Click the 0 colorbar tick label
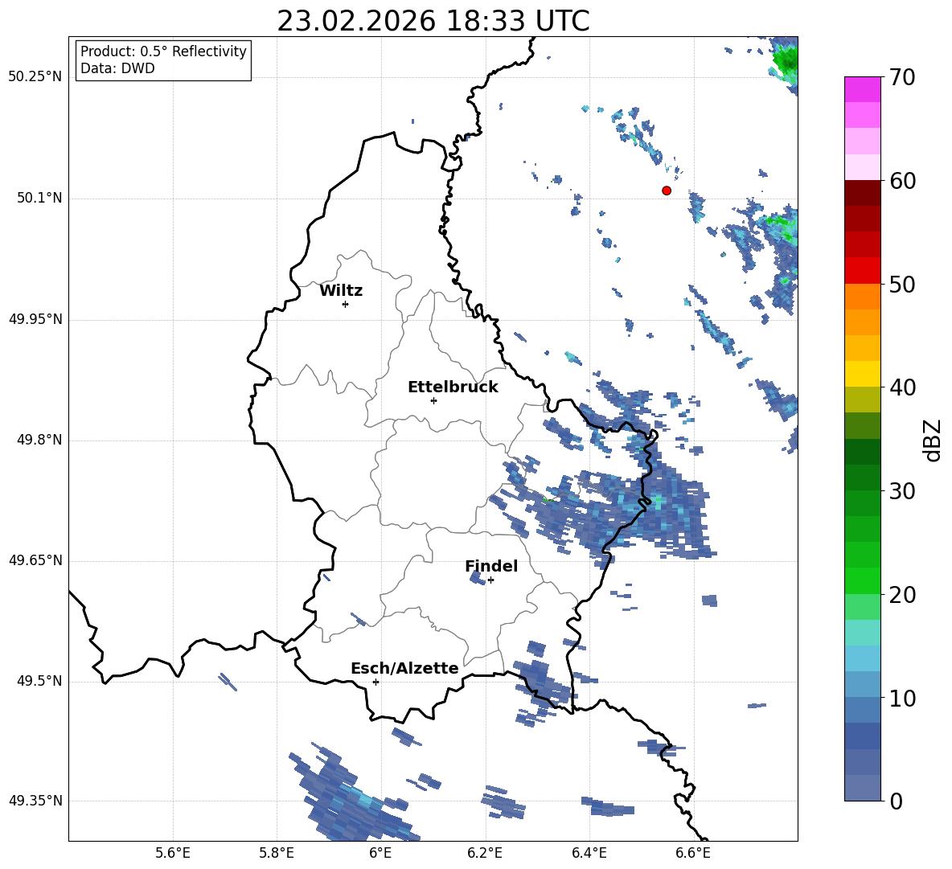The width and height of the screenshot is (952, 869). (x=896, y=801)
